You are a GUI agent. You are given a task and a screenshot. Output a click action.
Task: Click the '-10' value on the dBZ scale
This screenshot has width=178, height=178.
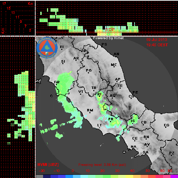[57, 171]
